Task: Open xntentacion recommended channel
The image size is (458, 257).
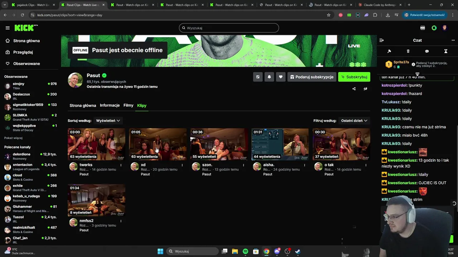Action: (x=30, y=167)
